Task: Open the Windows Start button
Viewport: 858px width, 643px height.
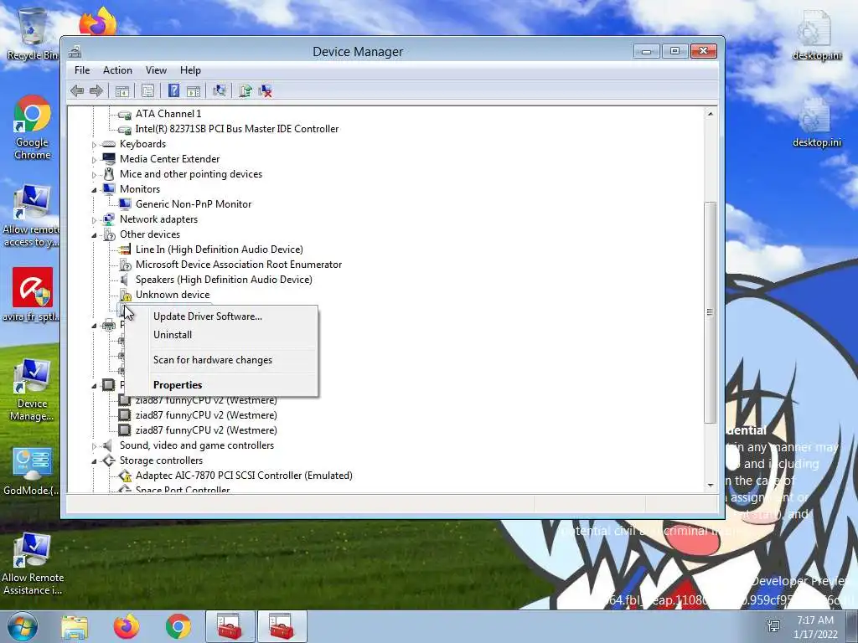Action: (x=22, y=626)
